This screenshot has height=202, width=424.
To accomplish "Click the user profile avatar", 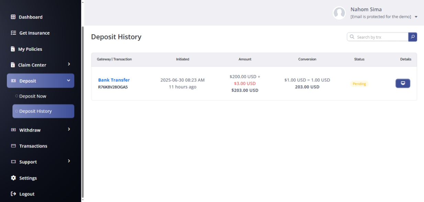I will tap(339, 13).
